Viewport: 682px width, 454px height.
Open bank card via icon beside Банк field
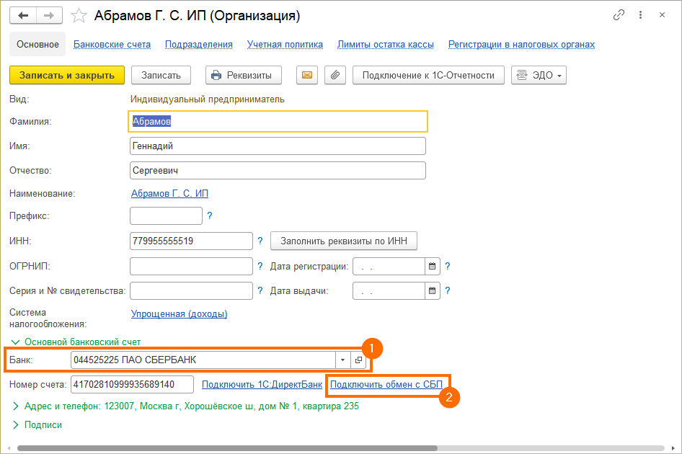coord(358,359)
